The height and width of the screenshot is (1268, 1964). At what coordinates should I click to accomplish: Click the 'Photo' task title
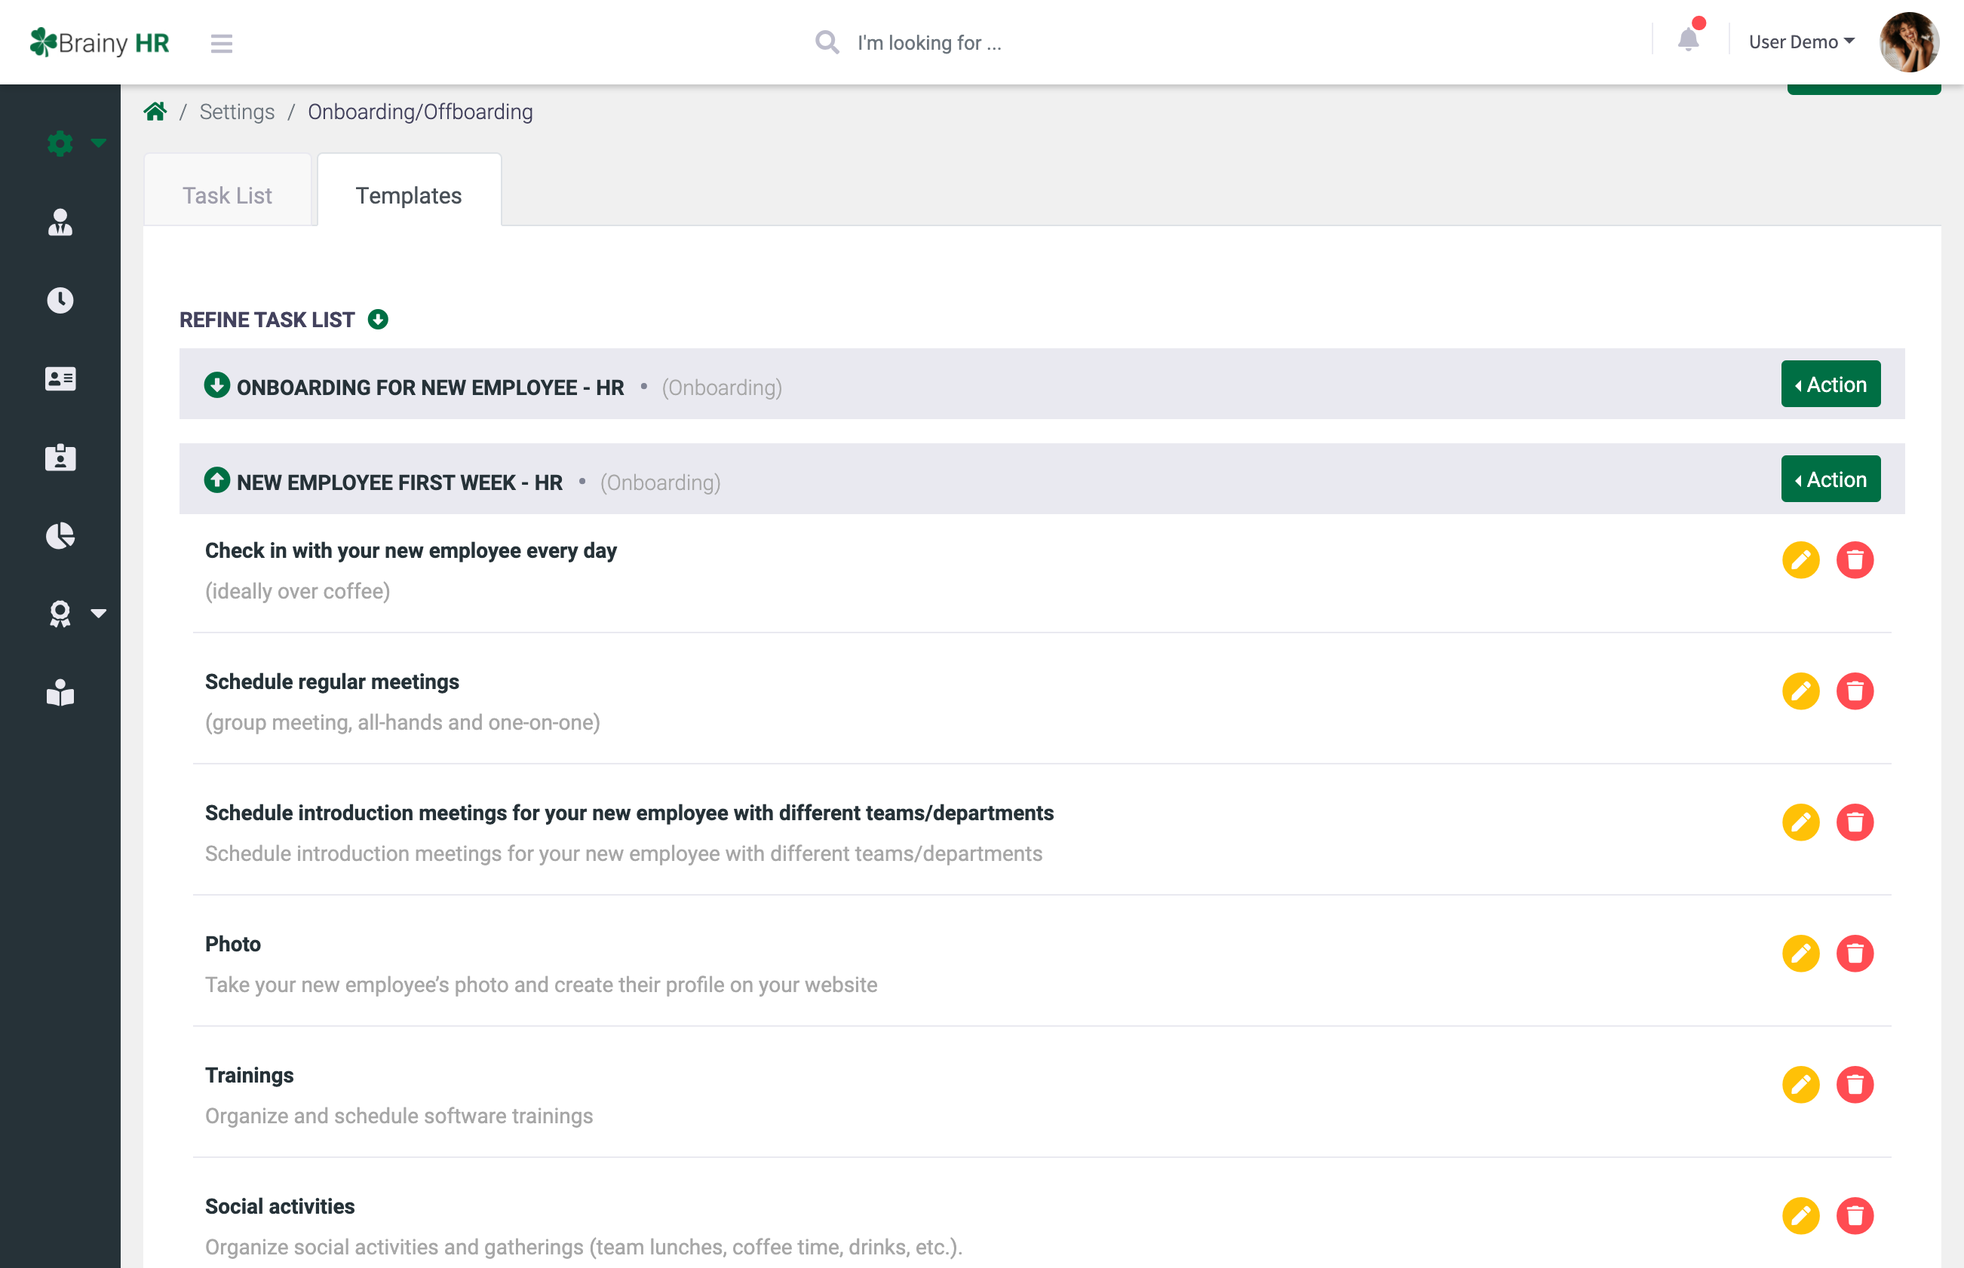click(x=232, y=944)
